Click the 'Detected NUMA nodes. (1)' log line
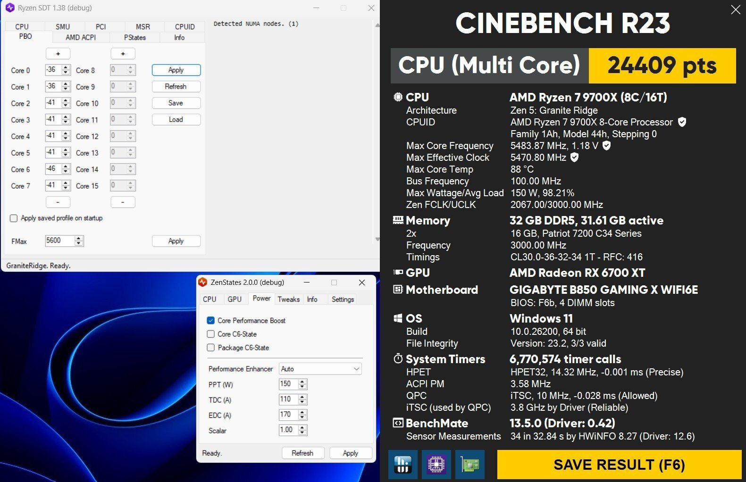 pos(256,24)
